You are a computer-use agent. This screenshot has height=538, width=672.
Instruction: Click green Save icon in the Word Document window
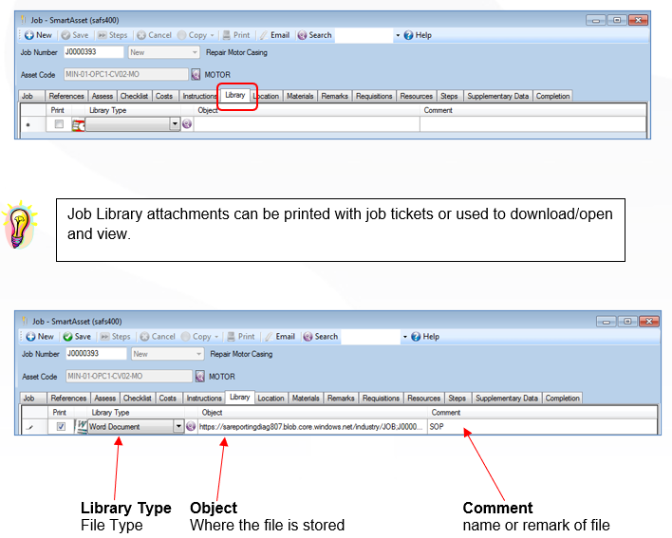click(x=67, y=337)
